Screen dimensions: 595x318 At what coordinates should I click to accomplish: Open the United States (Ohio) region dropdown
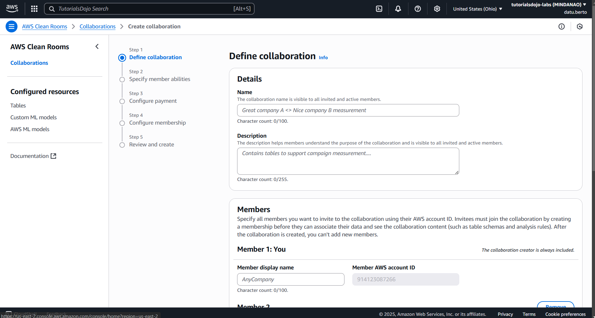click(478, 9)
